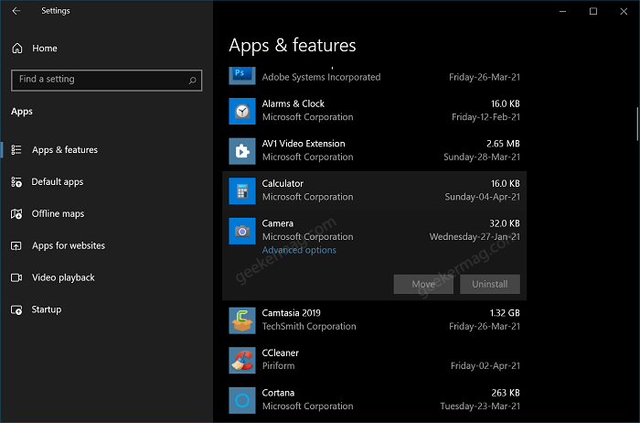Click Sunday-04-Apr-21 install date

click(x=483, y=197)
